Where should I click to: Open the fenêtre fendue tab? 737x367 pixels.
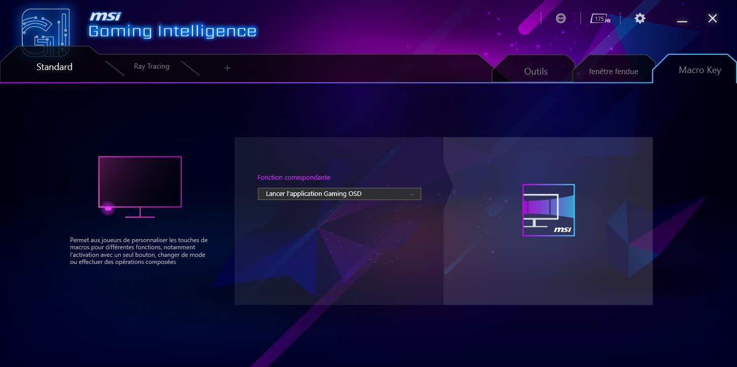tap(614, 72)
